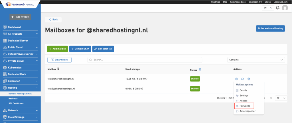The height and width of the screenshot is (123, 292).
Task: Click the Order web/mailhosting button
Action: point(270,29)
